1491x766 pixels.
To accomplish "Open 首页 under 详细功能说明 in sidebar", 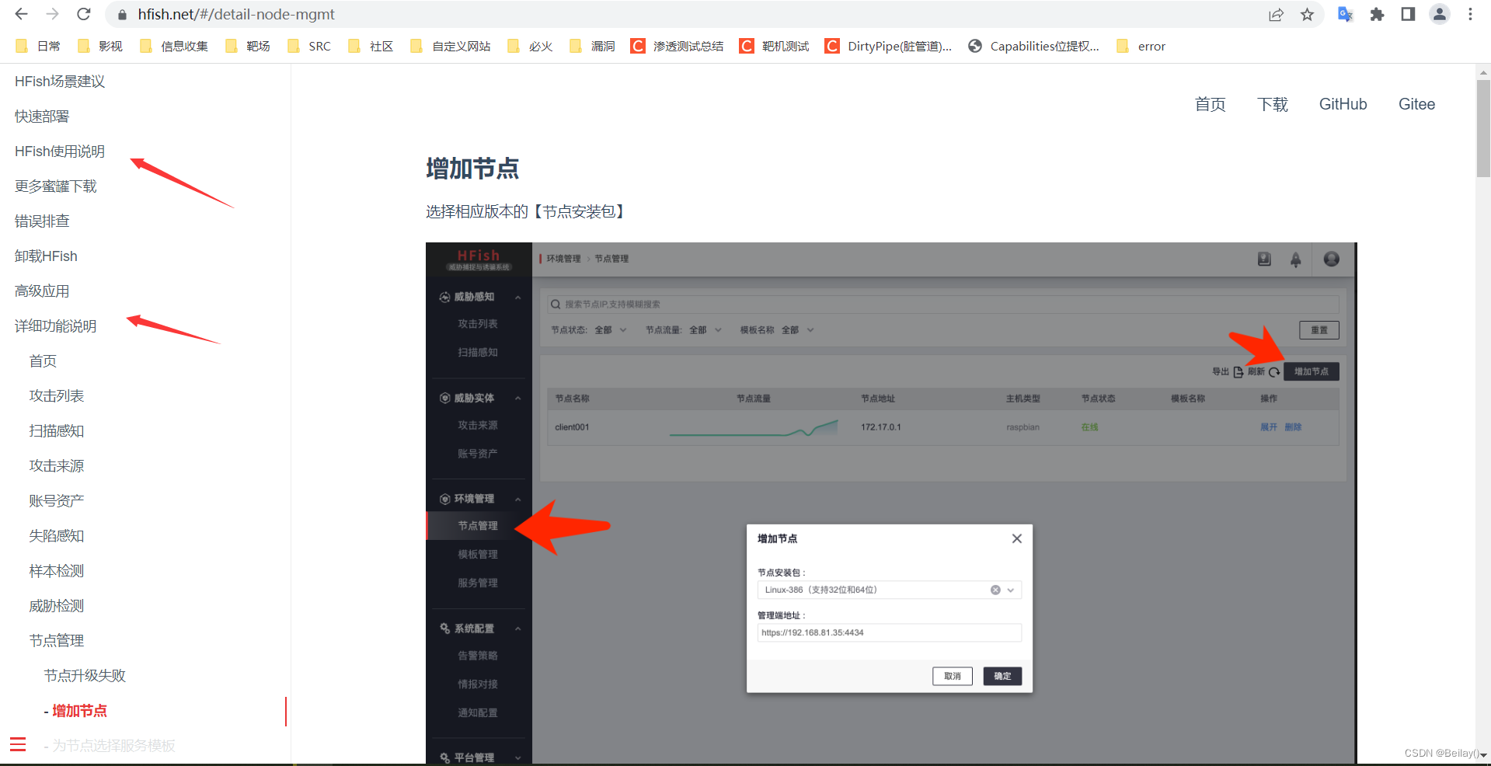I will click(x=43, y=361).
